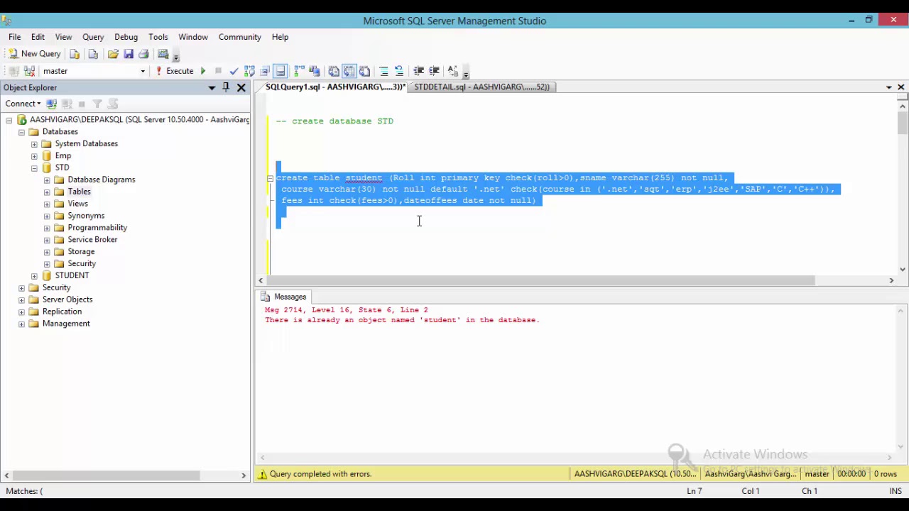Expand the Emp database node

coord(34,156)
